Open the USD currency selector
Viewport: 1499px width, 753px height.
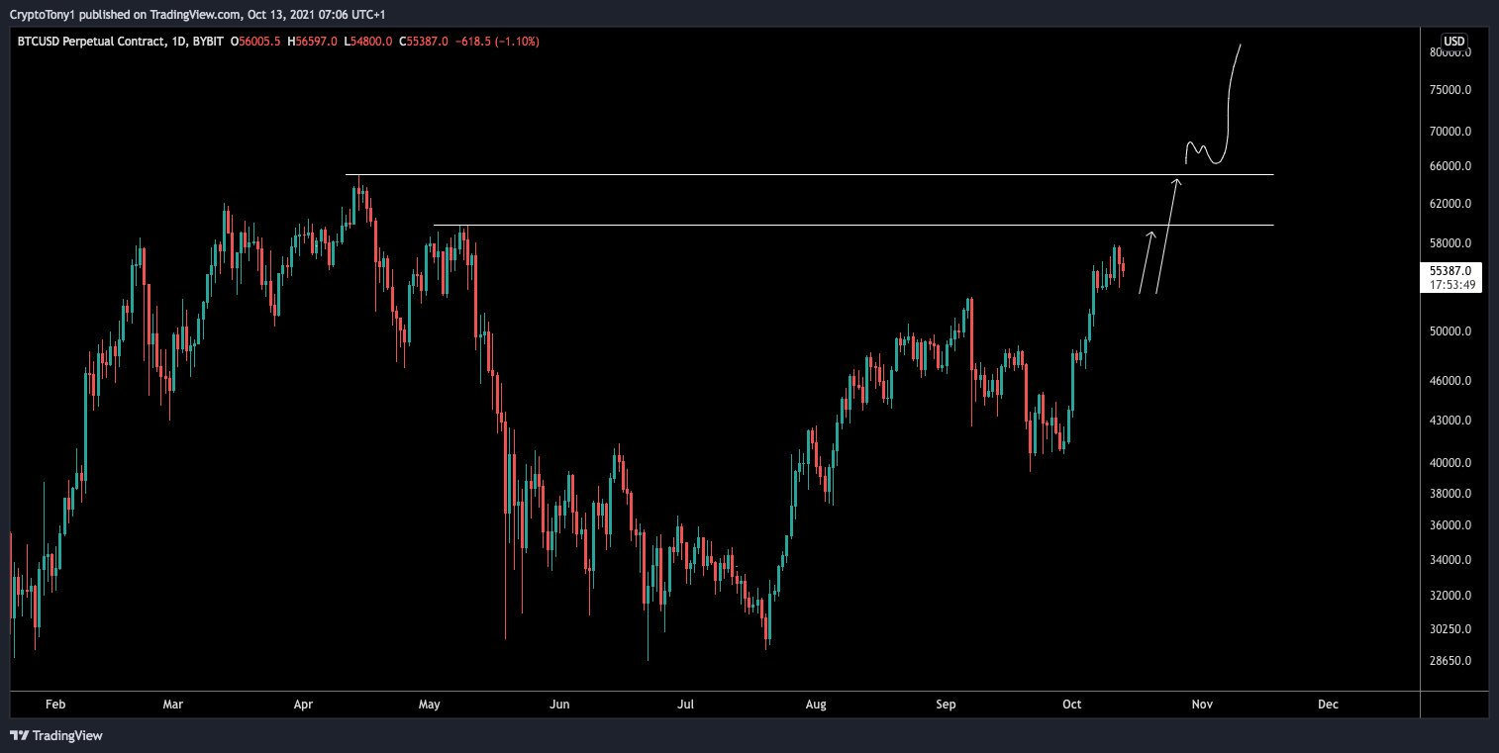coord(1453,41)
